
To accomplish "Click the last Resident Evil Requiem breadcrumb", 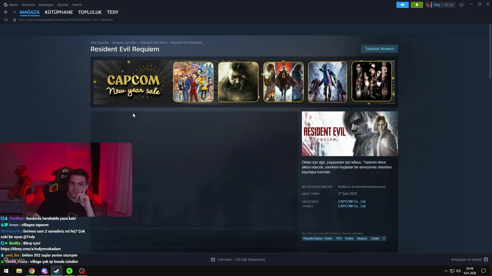I will [186, 43].
